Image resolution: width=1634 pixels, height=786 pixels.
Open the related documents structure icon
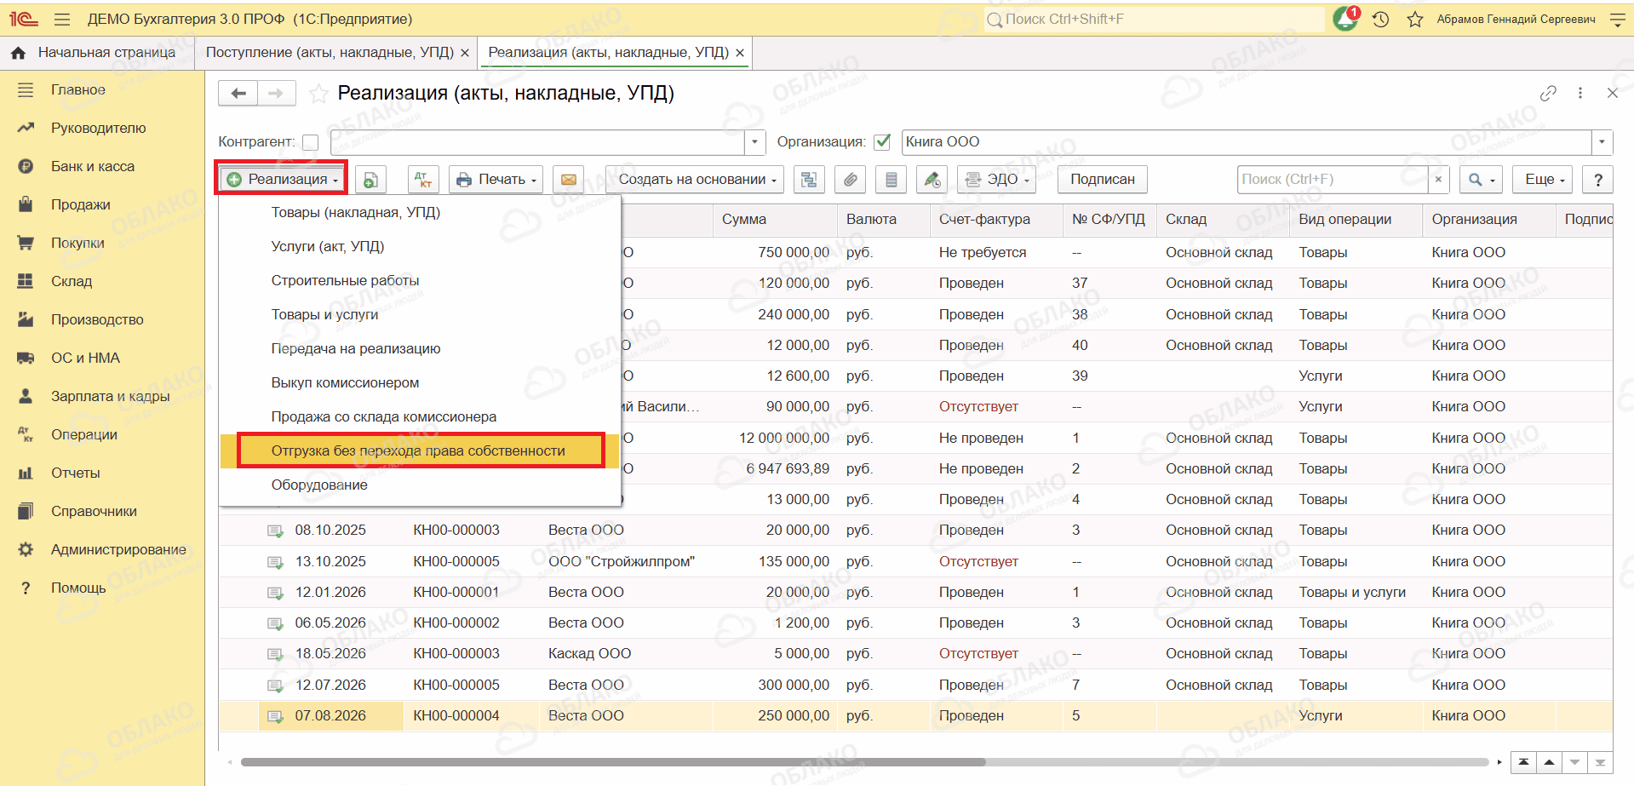[809, 180]
